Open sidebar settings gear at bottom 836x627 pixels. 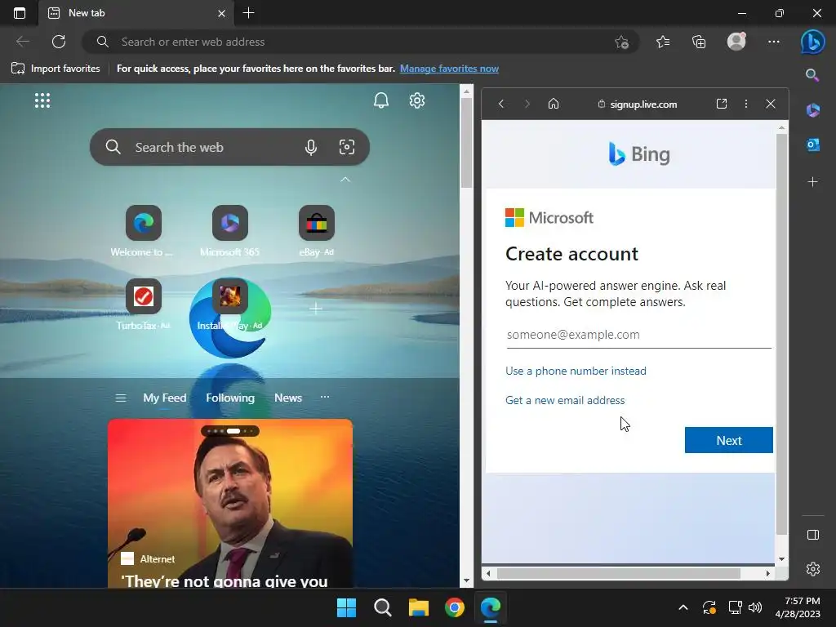tap(812, 569)
